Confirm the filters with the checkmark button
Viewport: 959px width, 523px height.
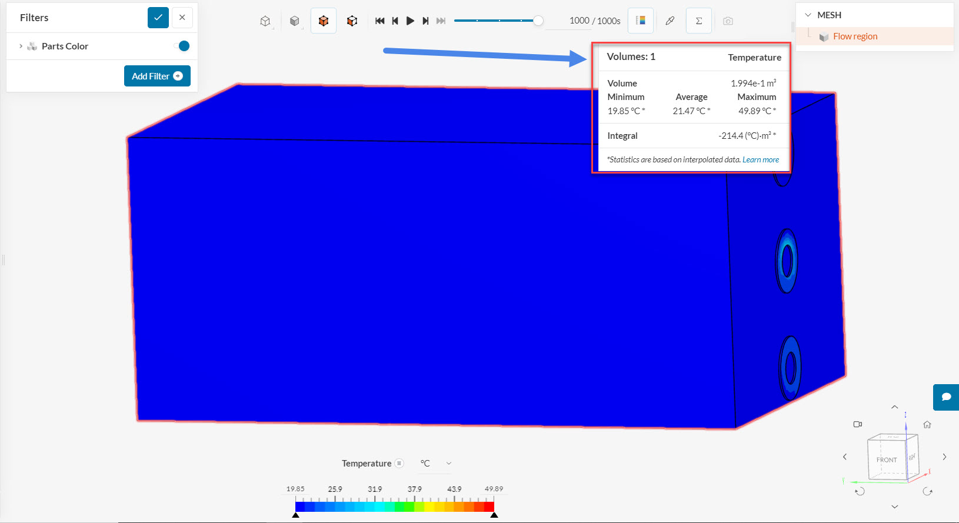158,18
